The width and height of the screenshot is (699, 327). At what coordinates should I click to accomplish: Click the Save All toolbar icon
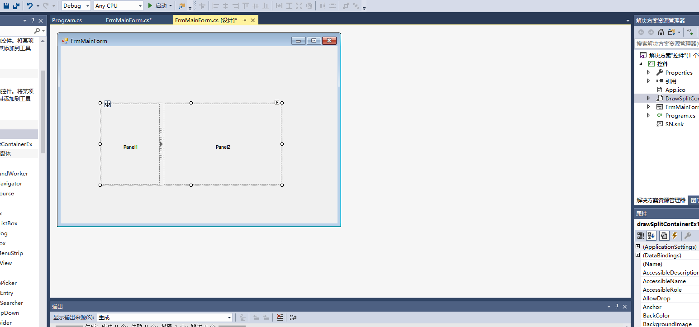[16, 6]
